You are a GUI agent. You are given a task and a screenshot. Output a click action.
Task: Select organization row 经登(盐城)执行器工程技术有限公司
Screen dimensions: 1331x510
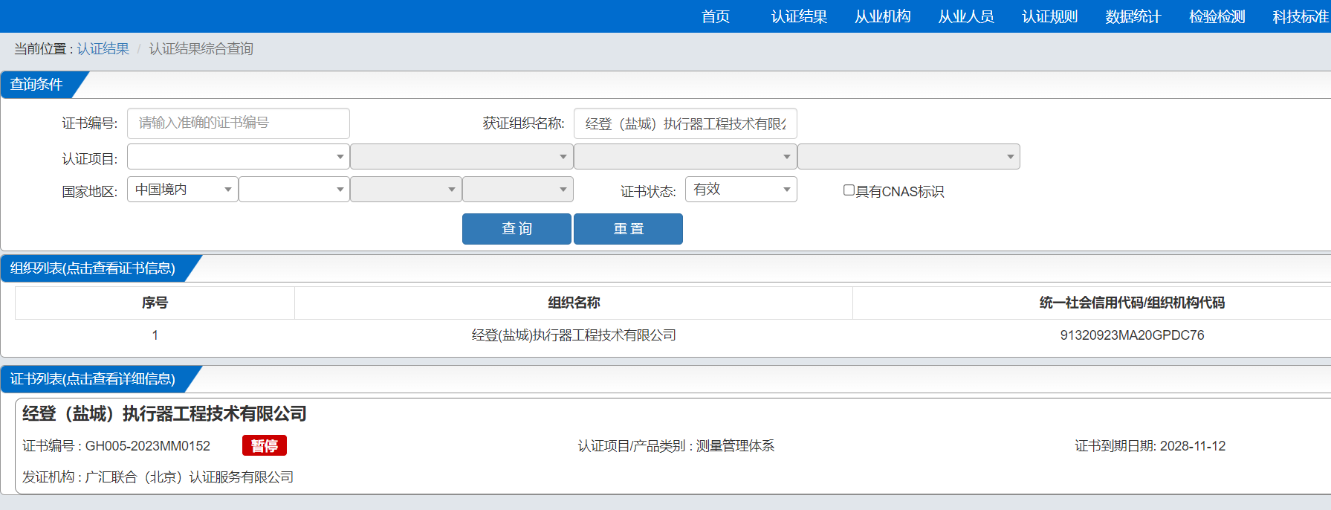click(x=574, y=335)
